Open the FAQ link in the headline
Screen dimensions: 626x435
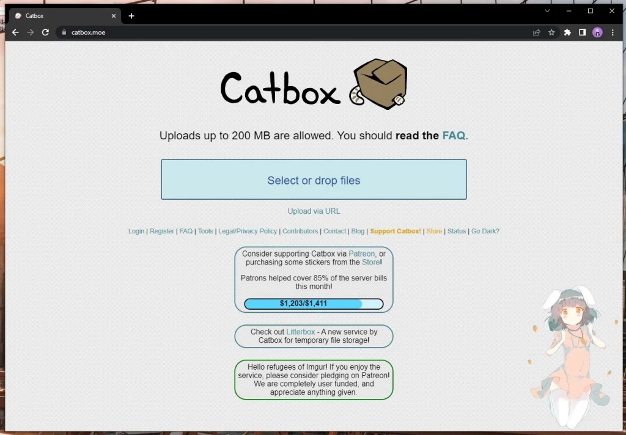[x=455, y=136]
